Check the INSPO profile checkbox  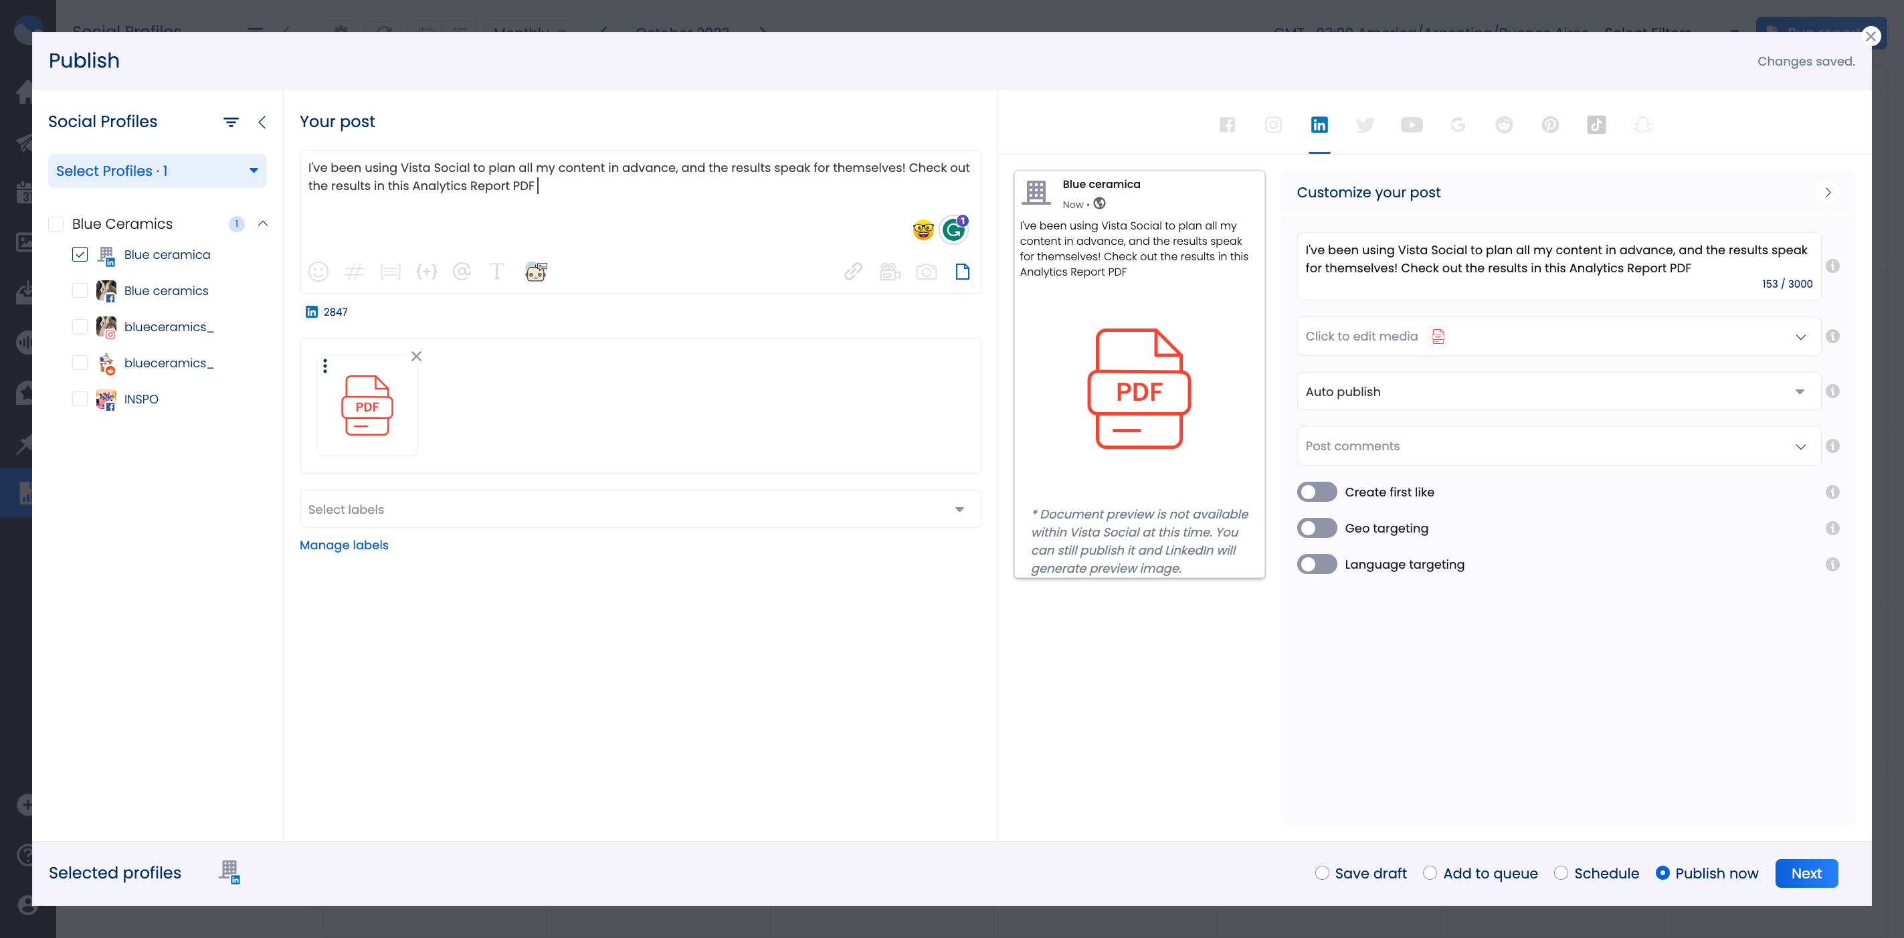click(80, 399)
